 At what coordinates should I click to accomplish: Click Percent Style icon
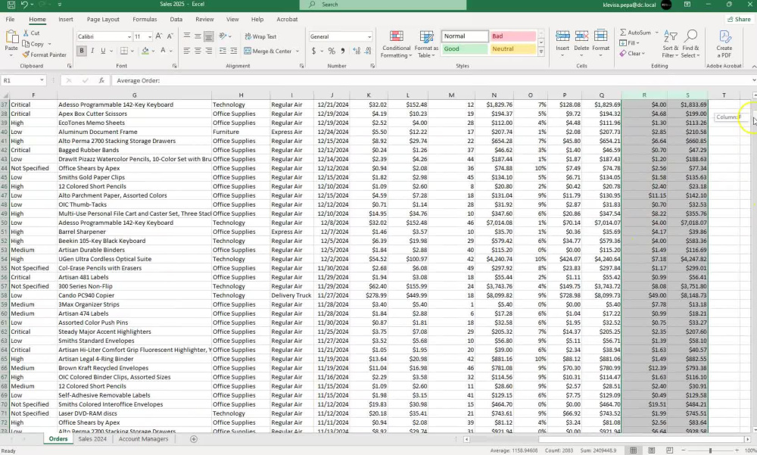click(332, 51)
